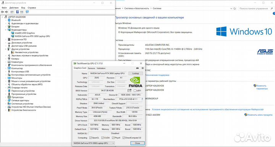This screenshot has width=275, height=147.
Task: Toggle the CUDA checkbox in GPU-Z
Action: (103, 138)
